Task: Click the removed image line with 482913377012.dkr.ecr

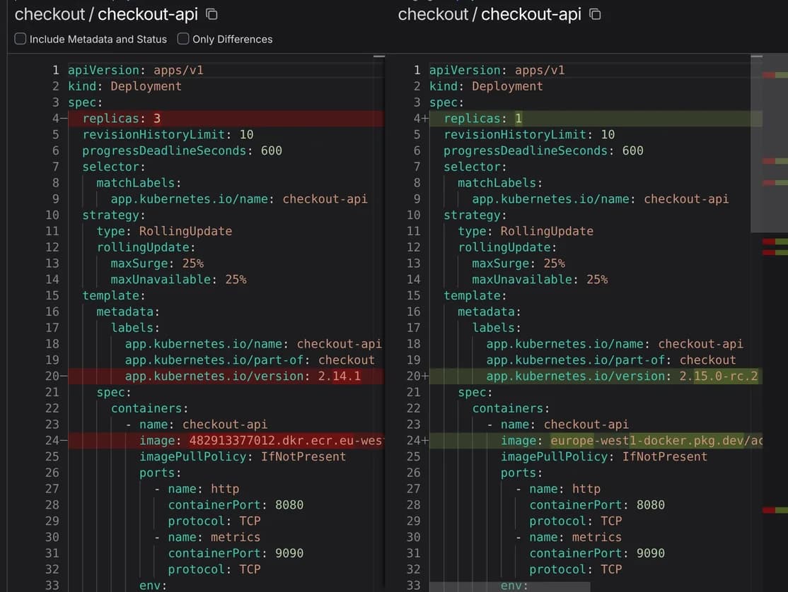Action: 226,441
